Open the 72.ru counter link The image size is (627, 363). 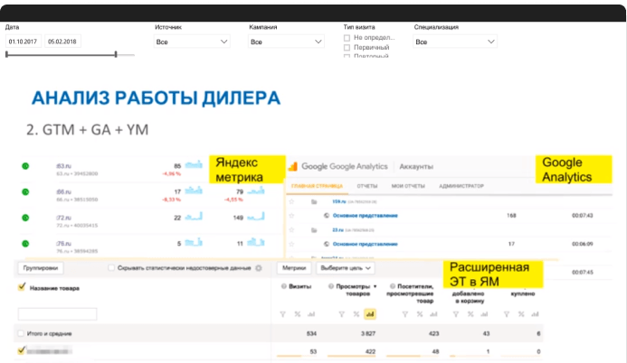pos(63,218)
